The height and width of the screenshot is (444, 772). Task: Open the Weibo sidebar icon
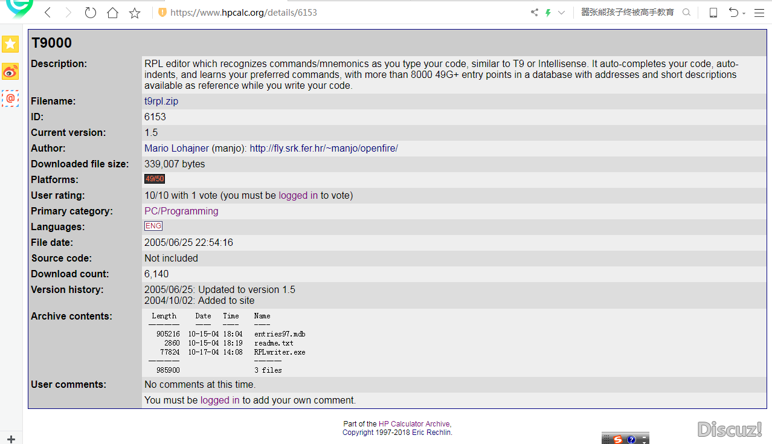(10, 71)
